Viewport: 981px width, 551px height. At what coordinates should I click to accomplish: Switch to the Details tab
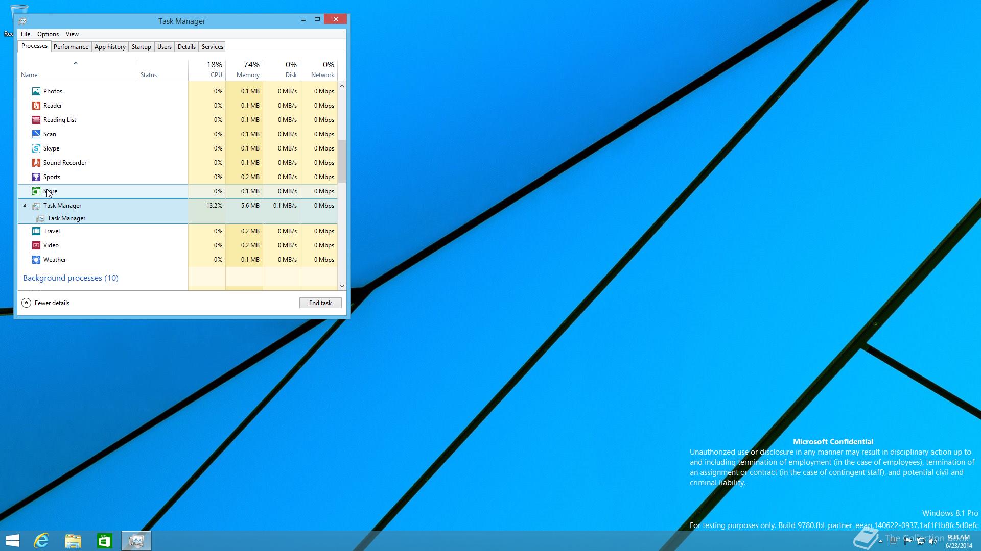(186, 47)
